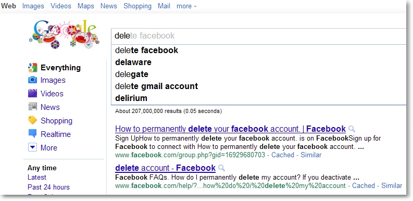Switch to Maps in top navigation
The height and width of the screenshot is (201, 413).
[85, 6]
